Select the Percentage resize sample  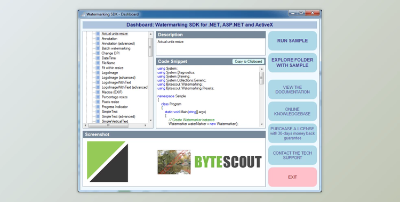(115, 97)
